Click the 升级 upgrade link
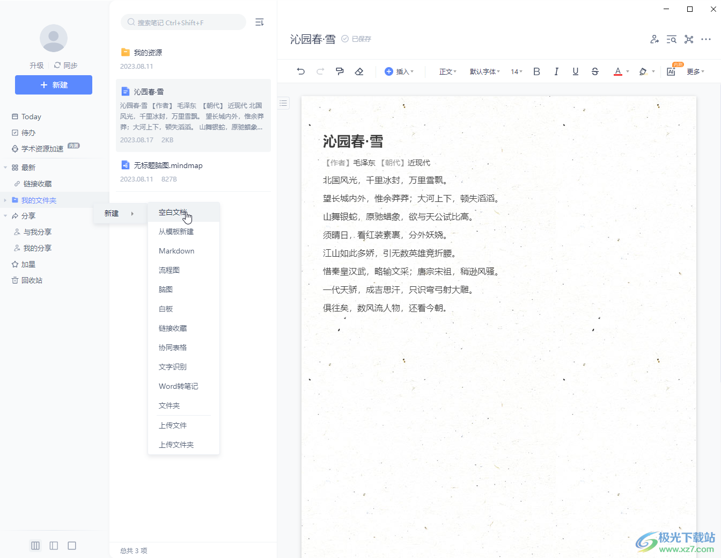 [x=36, y=66]
